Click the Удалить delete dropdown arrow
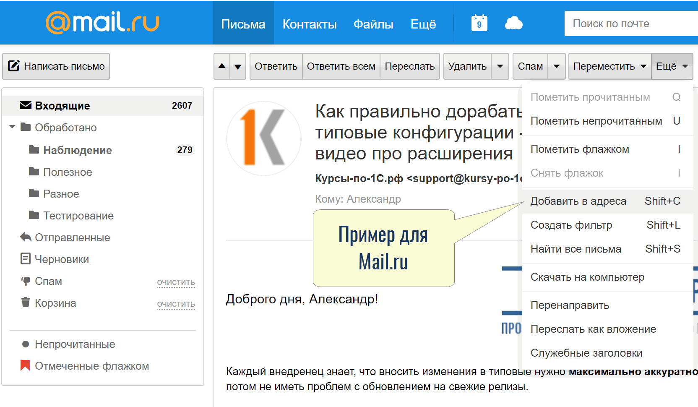 500,66
